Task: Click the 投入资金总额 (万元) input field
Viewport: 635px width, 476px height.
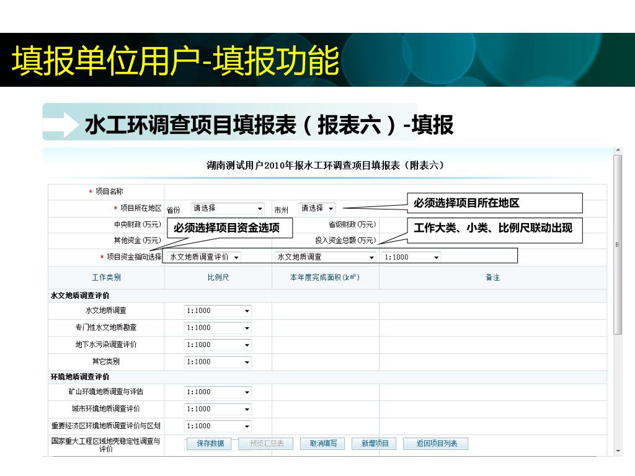Action: [x=492, y=241]
